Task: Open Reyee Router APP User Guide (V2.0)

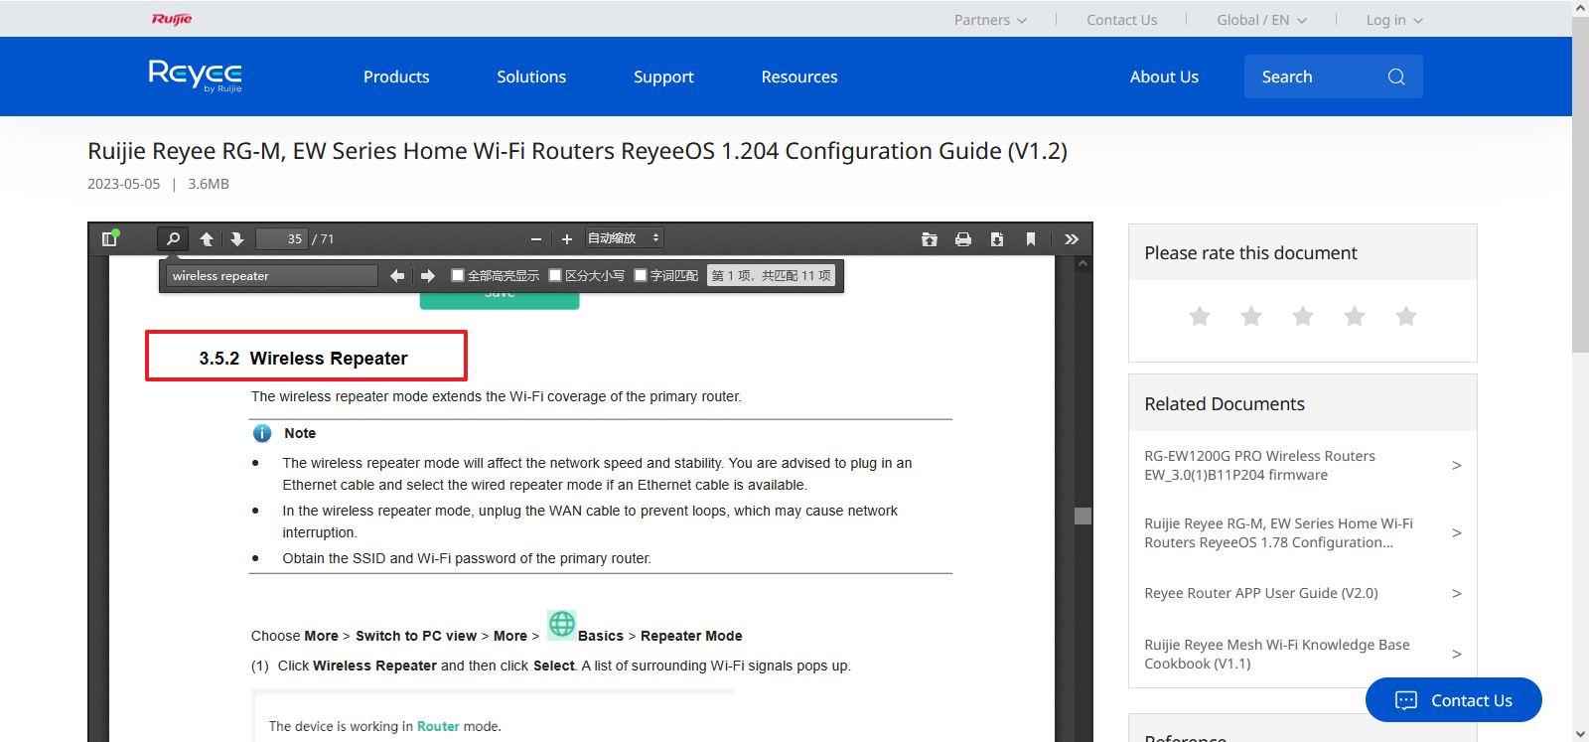Action: 1261,593
